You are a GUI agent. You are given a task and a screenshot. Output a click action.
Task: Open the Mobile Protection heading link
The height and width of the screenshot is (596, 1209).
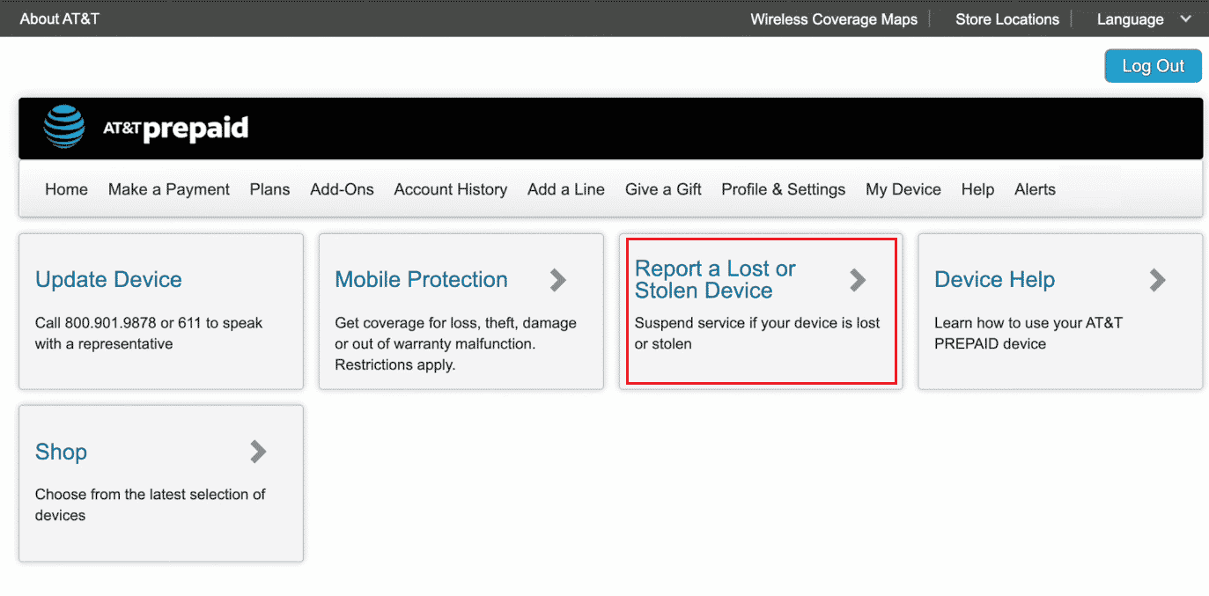(x=421, y=280)
